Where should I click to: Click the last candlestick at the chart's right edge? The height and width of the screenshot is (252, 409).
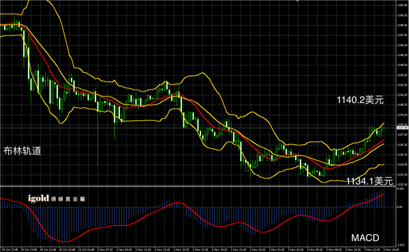point(384,128)
